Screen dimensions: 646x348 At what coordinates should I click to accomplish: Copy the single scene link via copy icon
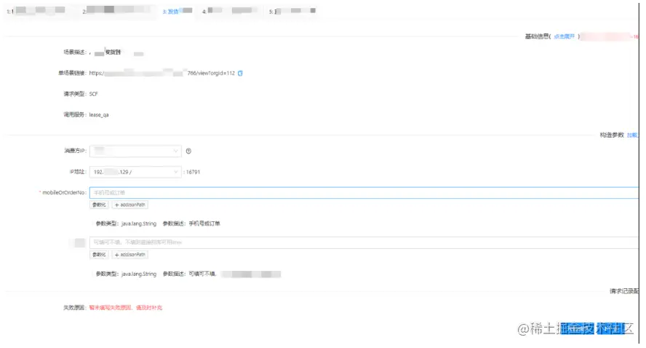click(240, 74)
